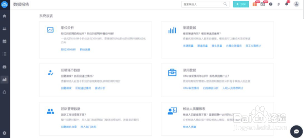Focus the 搜索候选人 search field
The image size is (304, 138).
click(205, 4)
